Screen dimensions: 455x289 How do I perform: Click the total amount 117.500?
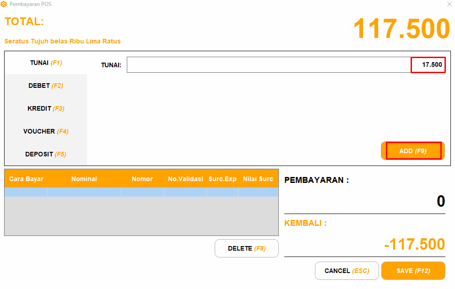pos(401,28)
